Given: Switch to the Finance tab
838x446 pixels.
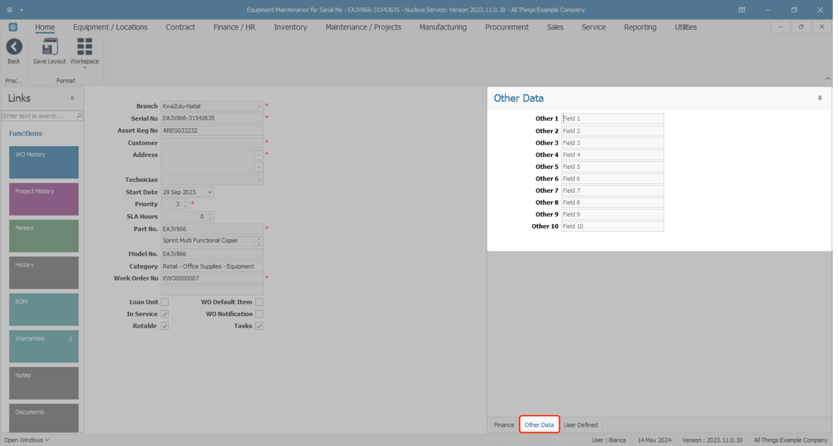Looking at the screenshot, I should click(x=504, y=425).
